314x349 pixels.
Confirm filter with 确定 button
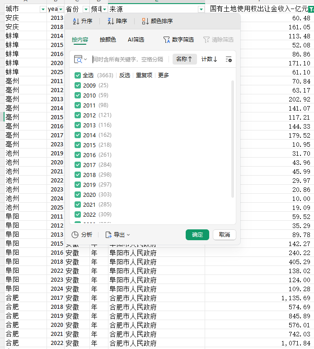(197, 235)
